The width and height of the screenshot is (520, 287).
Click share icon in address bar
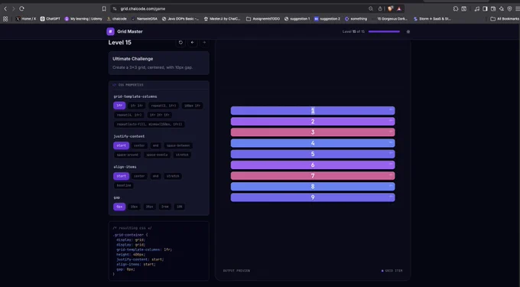380,8
